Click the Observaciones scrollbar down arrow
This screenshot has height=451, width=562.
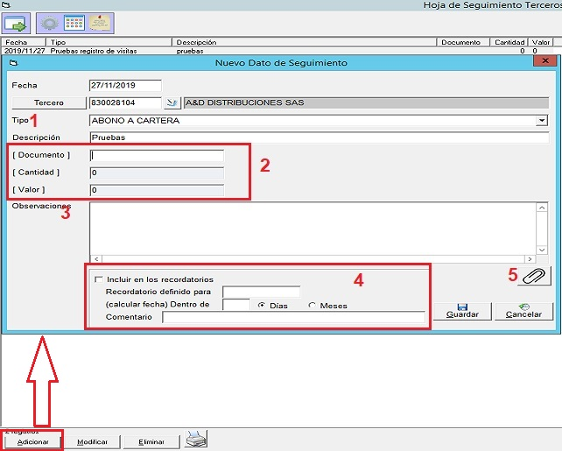point(542,250)
